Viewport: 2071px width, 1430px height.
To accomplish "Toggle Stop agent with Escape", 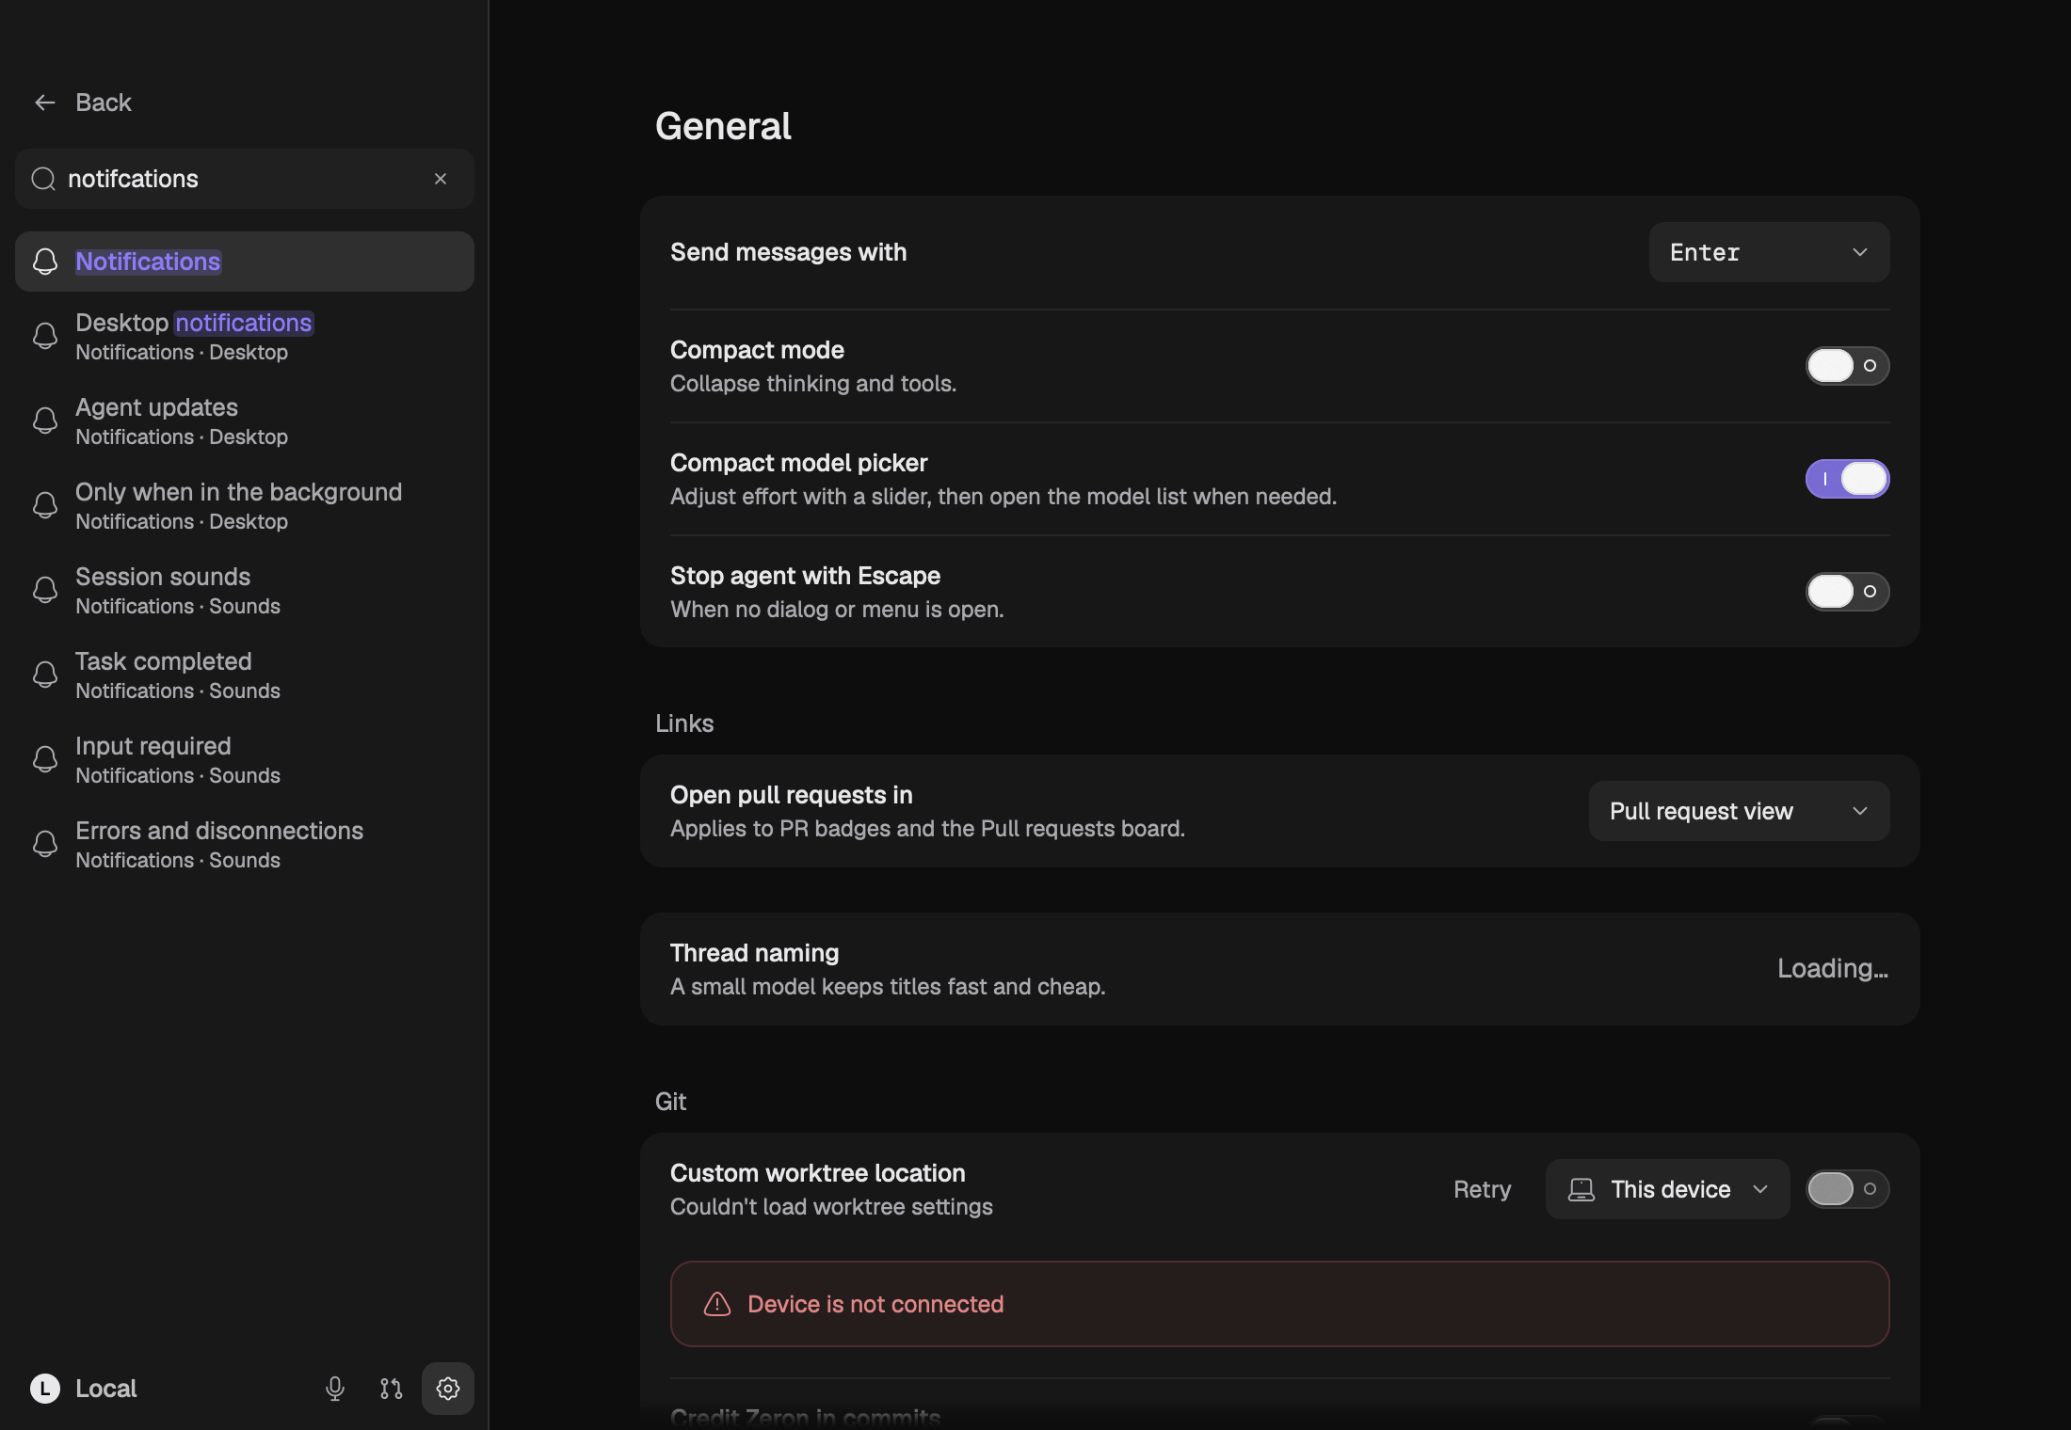I will click(x=1847, y=592).
